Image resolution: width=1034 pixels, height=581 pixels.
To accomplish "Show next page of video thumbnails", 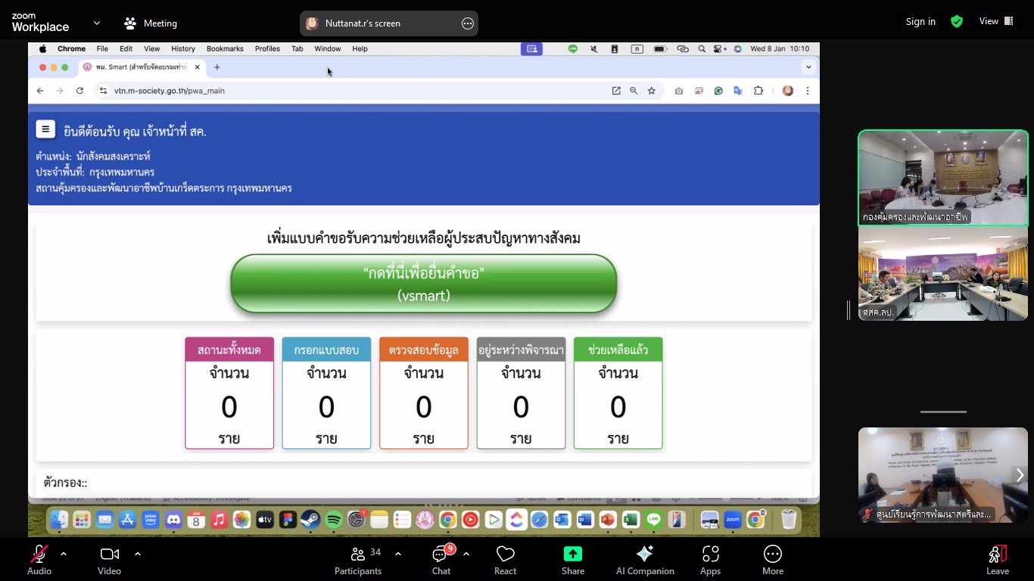I will 1019,475.
